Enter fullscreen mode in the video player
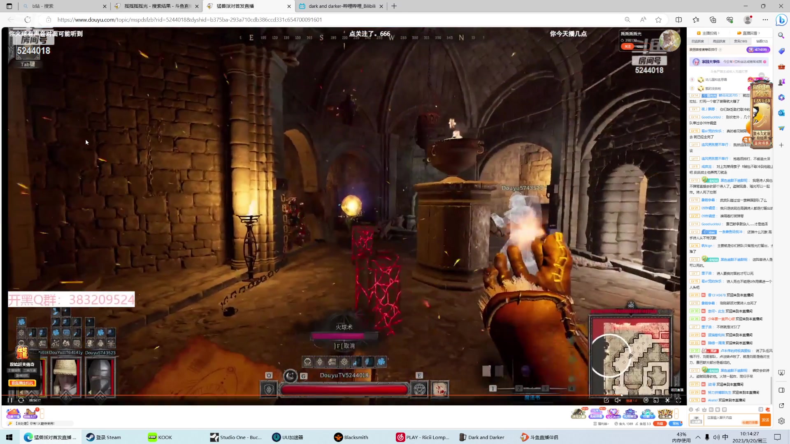This screenshot has width=790, height=444. (678, 400)
